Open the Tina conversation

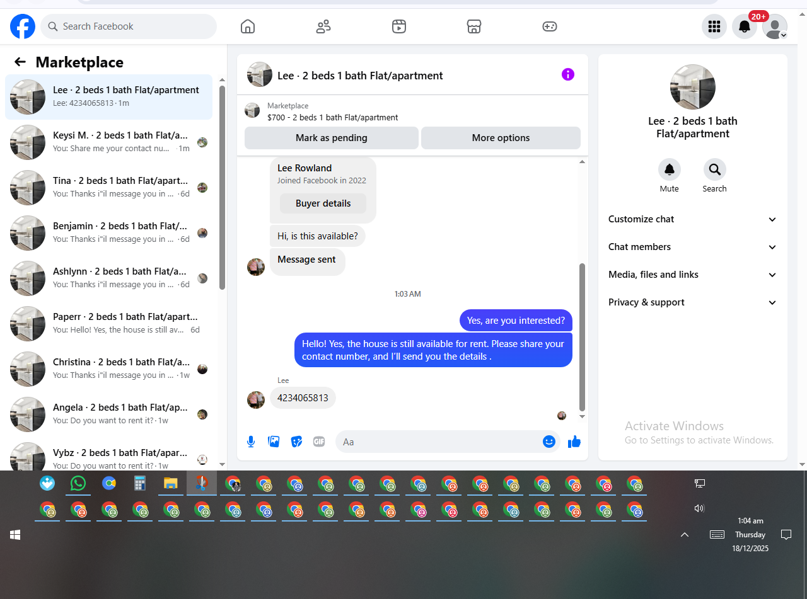(x=108, y=188)
